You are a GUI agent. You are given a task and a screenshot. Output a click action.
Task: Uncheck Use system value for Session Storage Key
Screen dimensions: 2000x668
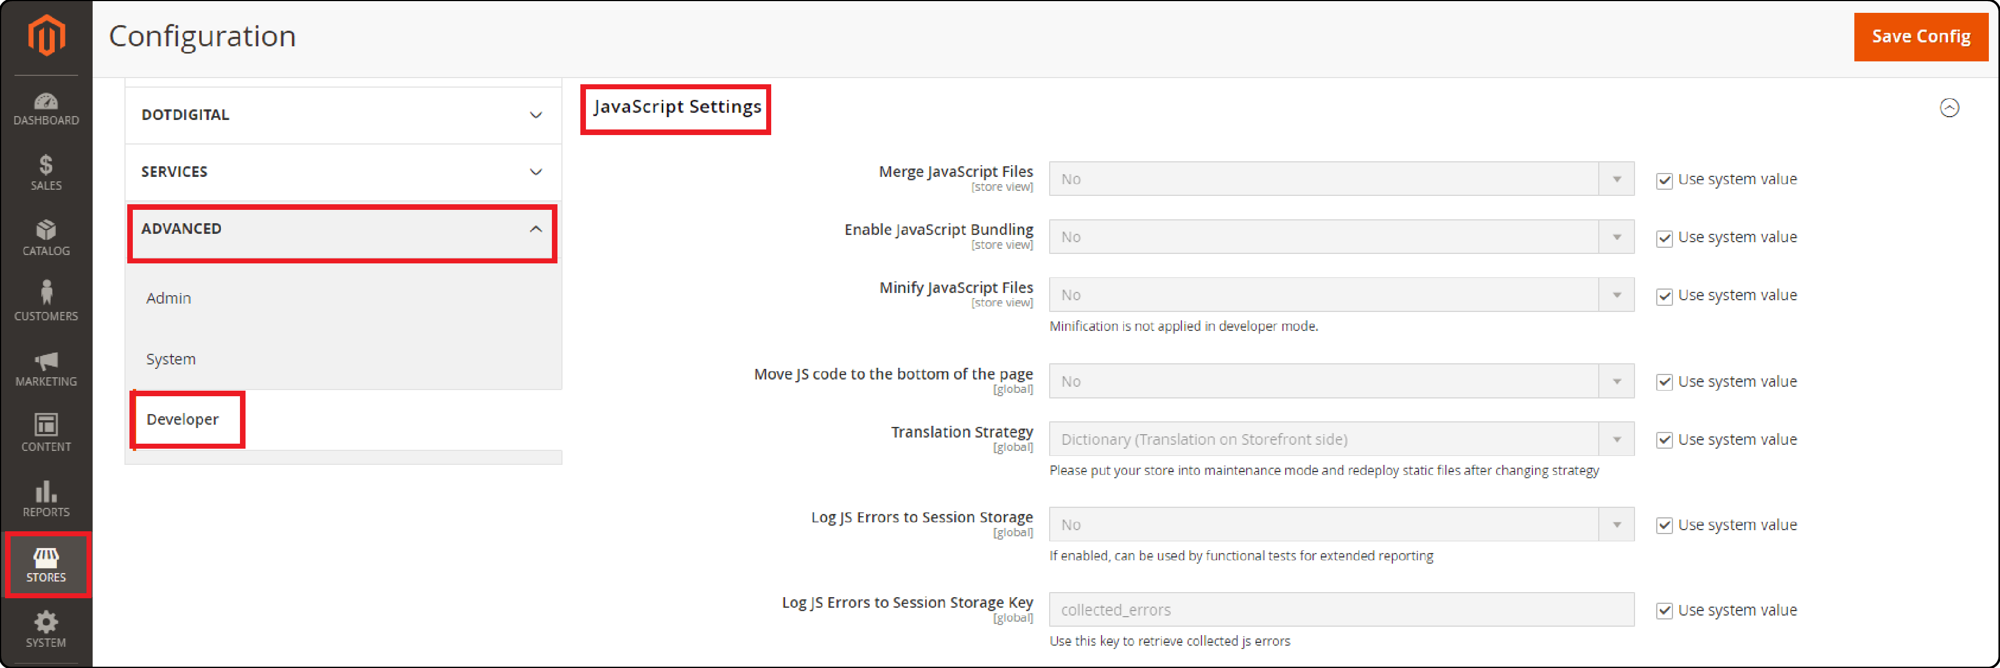[x=1664, y=611]
